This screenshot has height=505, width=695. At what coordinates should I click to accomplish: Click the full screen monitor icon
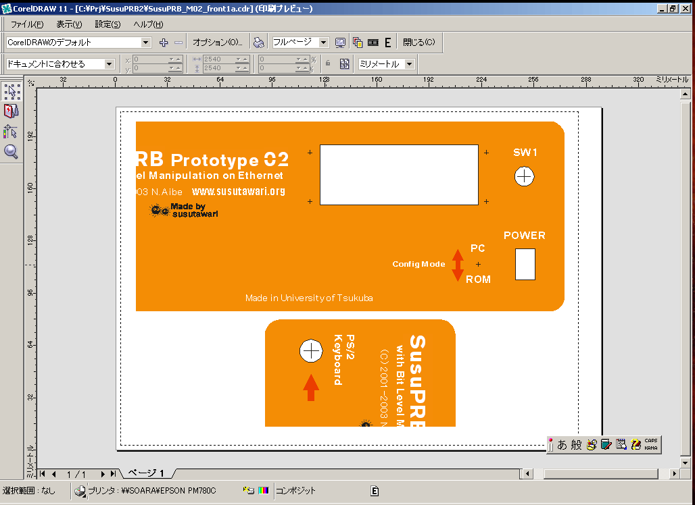click(340, 43)
